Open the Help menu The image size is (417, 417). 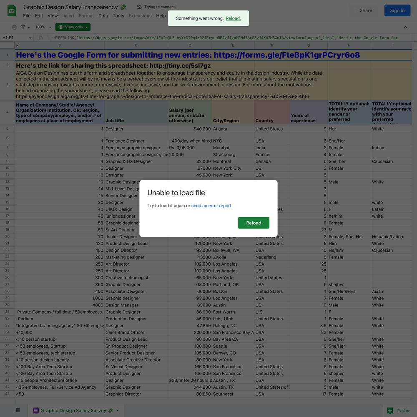click(161, 16)
